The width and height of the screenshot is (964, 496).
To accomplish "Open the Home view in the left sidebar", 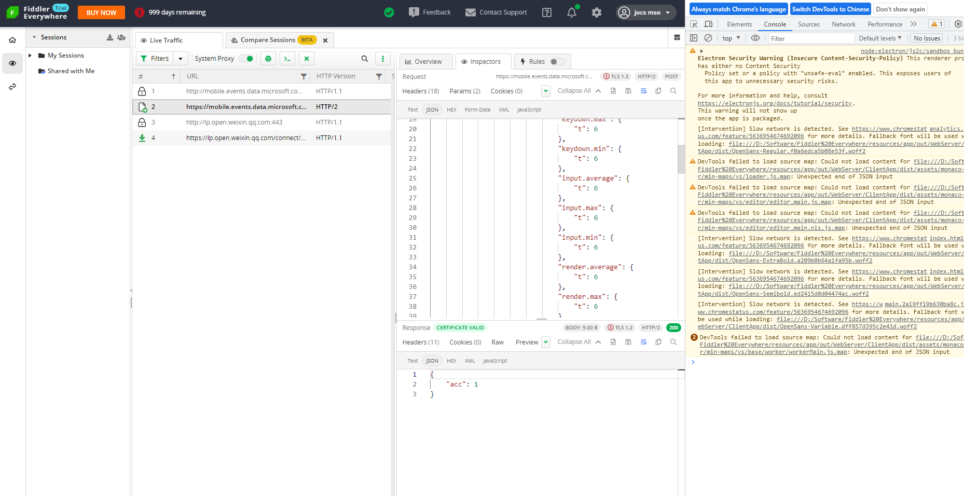I will click(12, 40).
